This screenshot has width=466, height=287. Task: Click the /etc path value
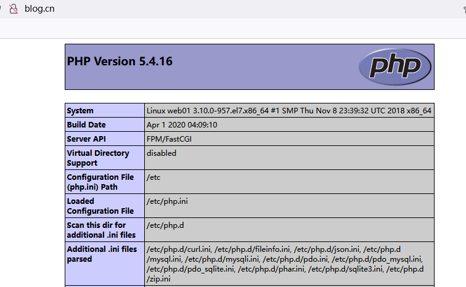tap(153, 177)
